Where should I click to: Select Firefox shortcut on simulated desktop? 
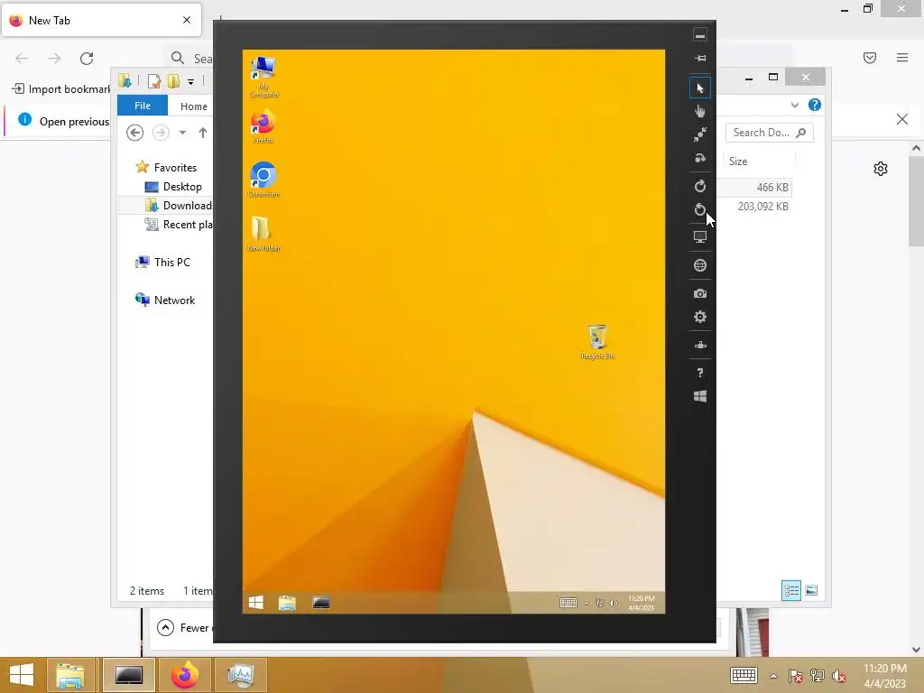(263, 128)
